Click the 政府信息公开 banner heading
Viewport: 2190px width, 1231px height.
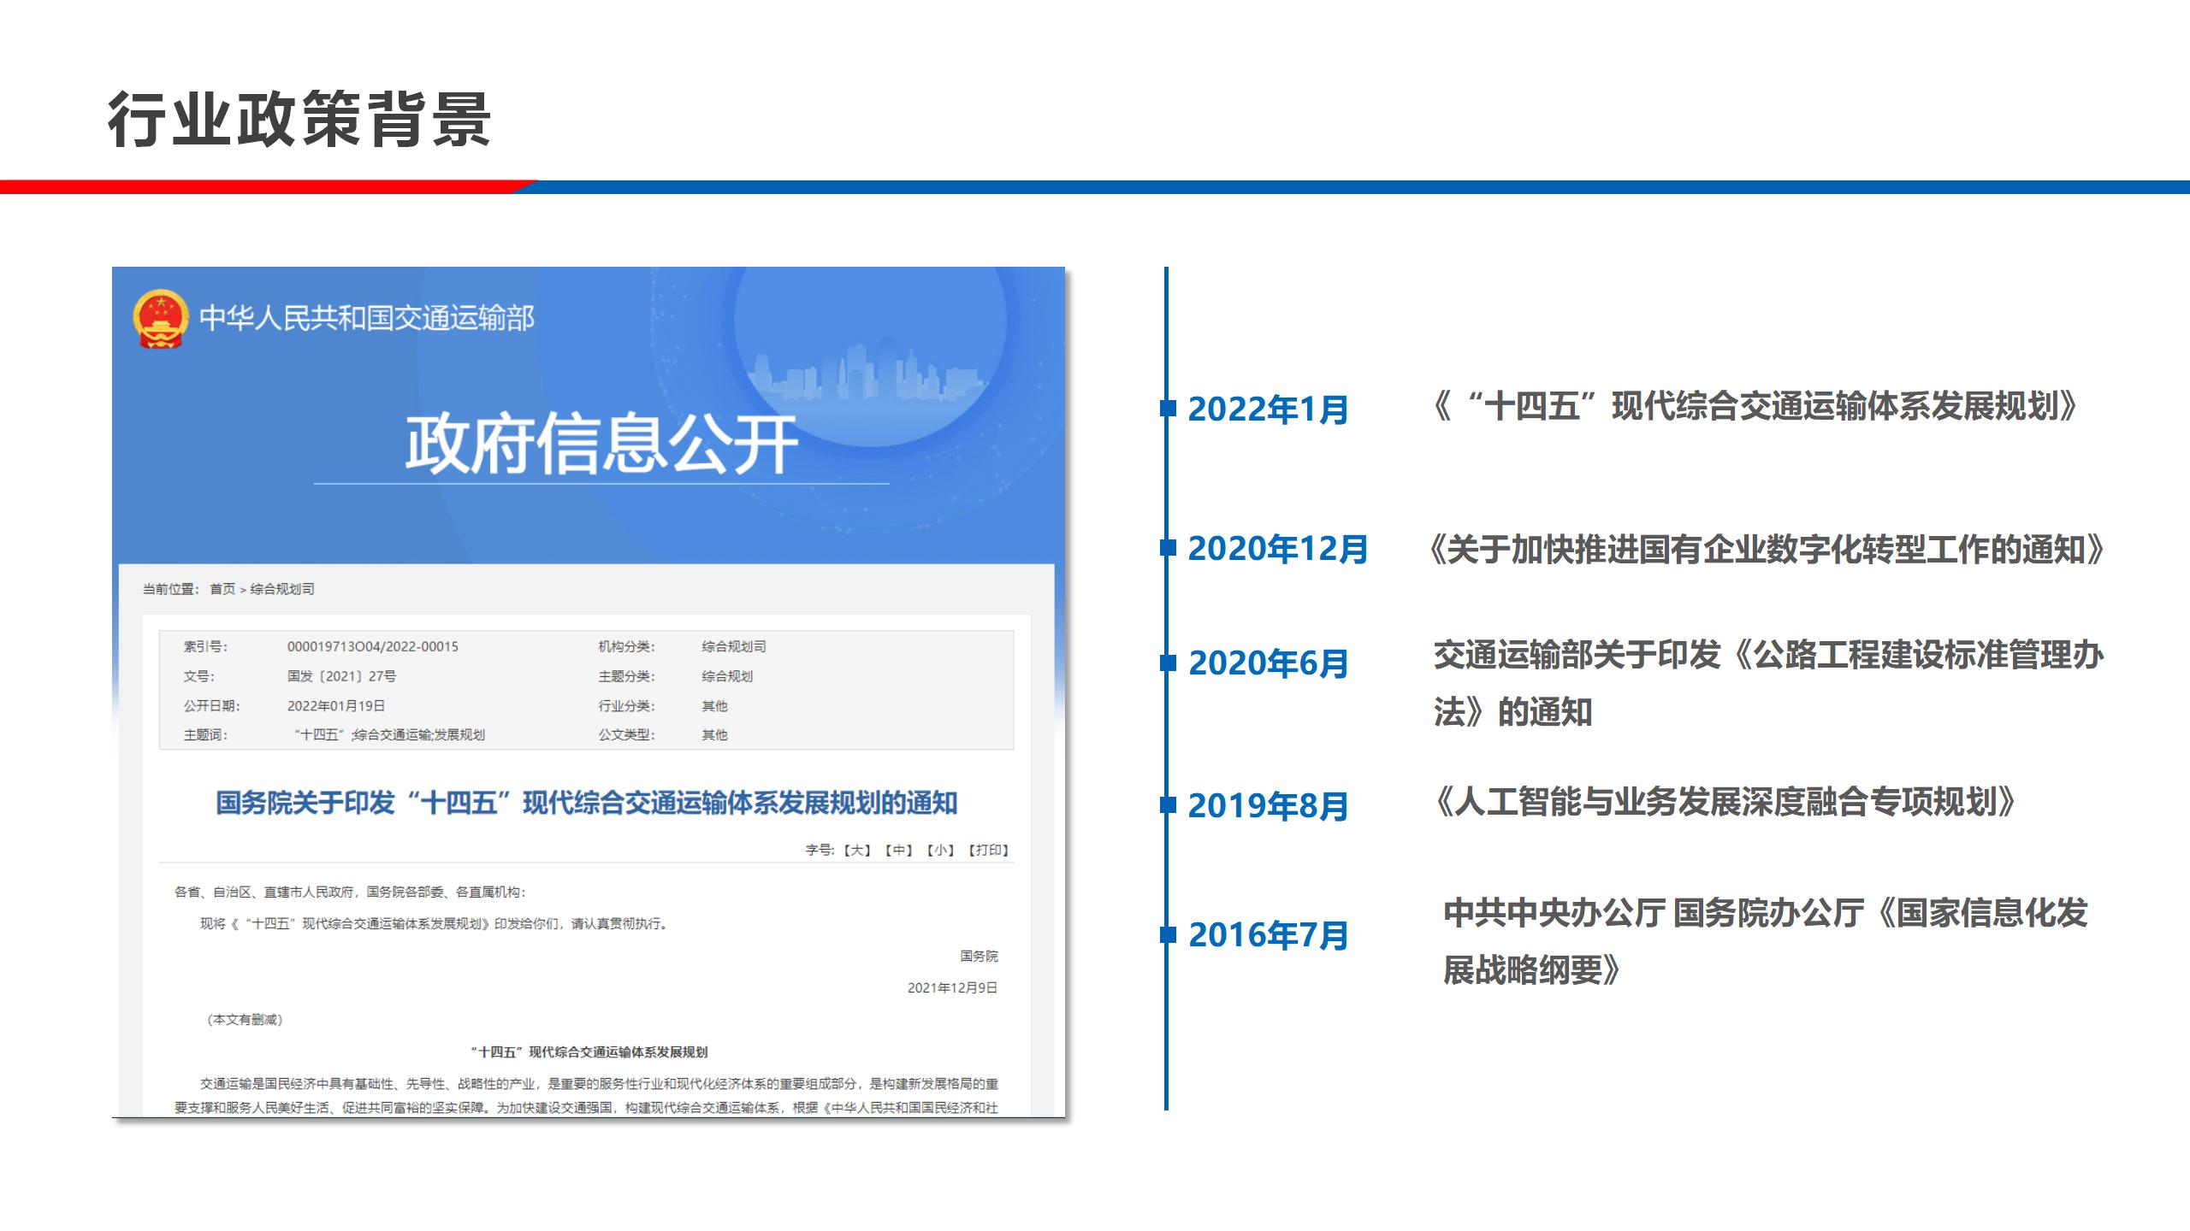601,444
